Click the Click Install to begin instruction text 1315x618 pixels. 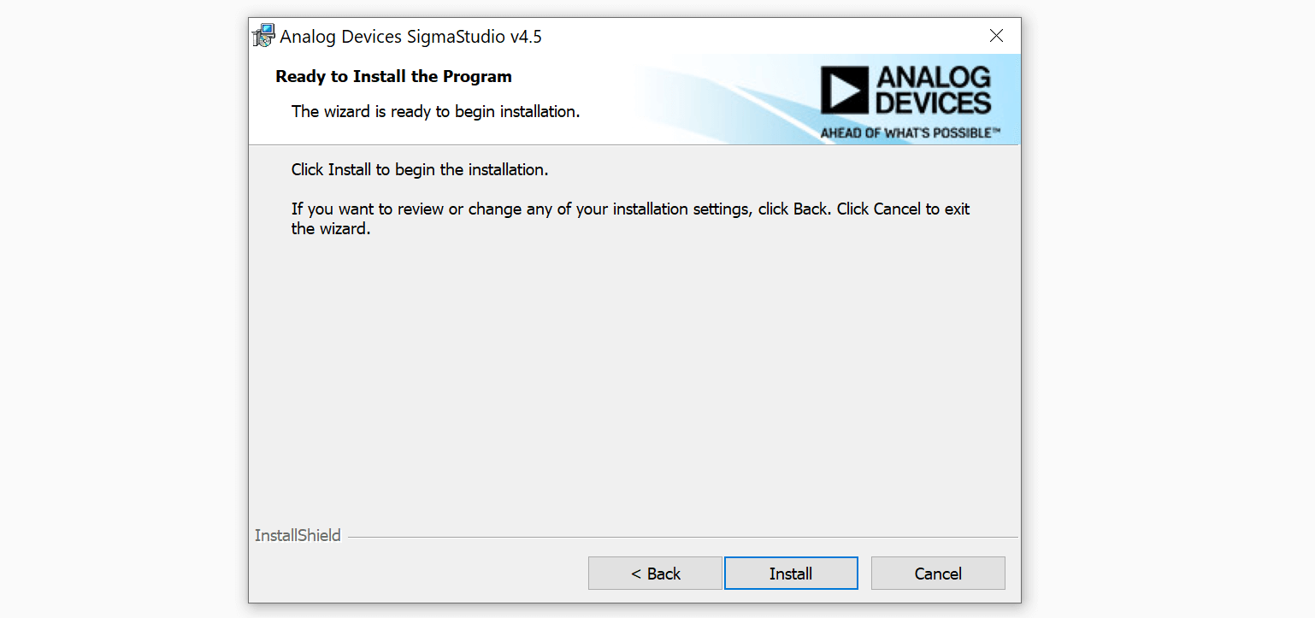[x=420, y=170]
